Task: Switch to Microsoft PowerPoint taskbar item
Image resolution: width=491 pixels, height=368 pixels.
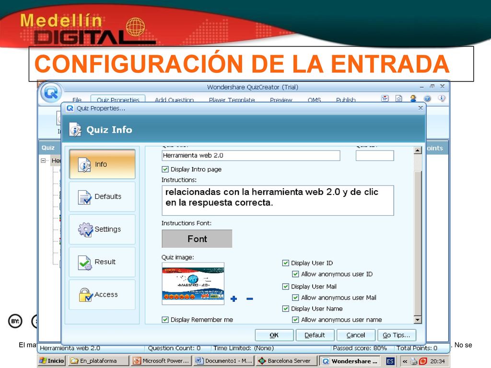Action: pyautogui.click(x=162, y=361)
